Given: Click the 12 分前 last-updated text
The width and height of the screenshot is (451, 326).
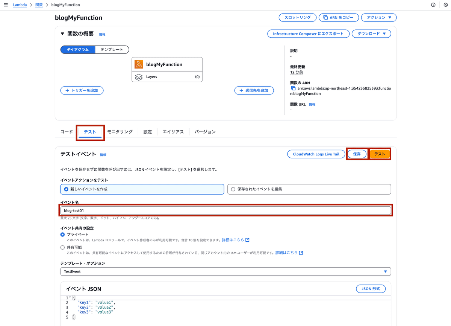Looking at the screenshot, I should [297, 72].
